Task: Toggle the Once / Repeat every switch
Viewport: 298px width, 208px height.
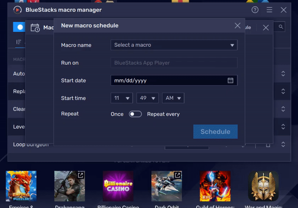Action: coord(135,114)
